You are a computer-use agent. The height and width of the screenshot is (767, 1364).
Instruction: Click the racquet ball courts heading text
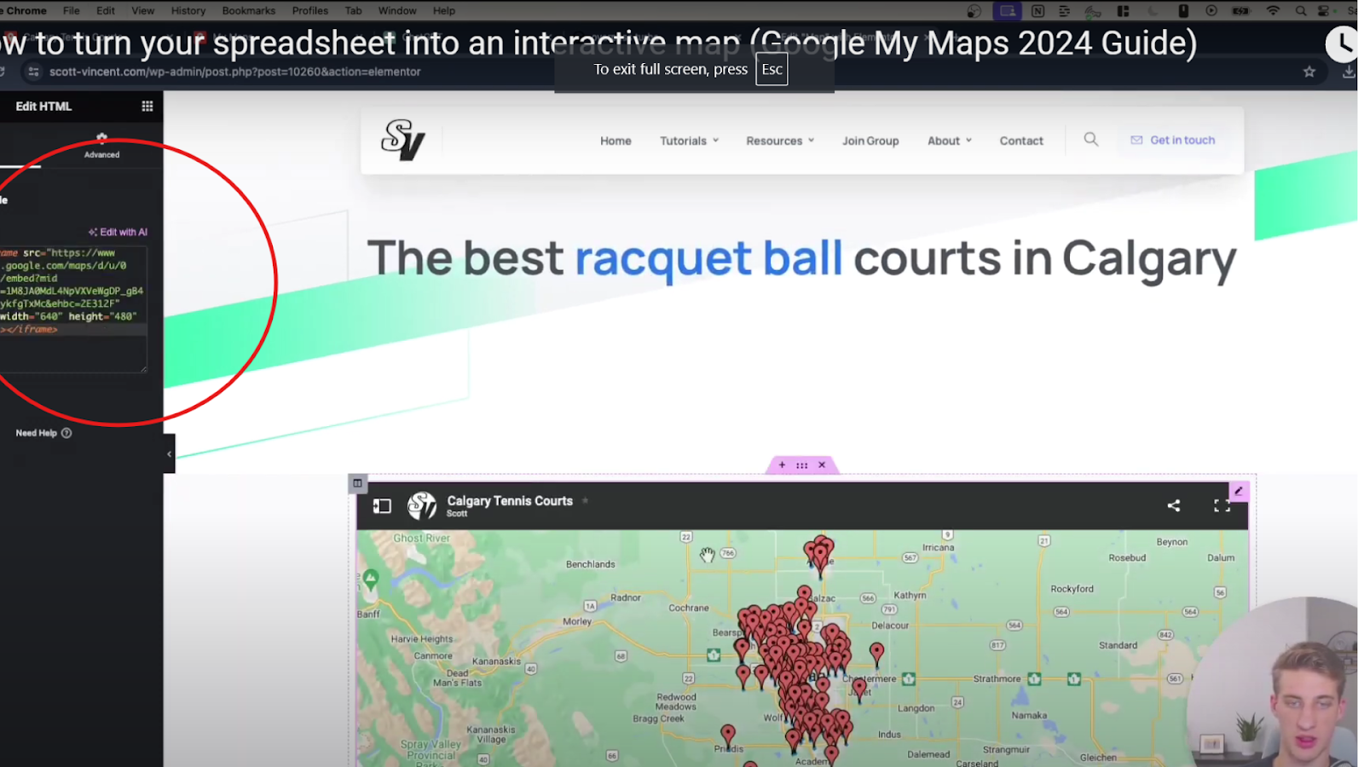point(801,259)
